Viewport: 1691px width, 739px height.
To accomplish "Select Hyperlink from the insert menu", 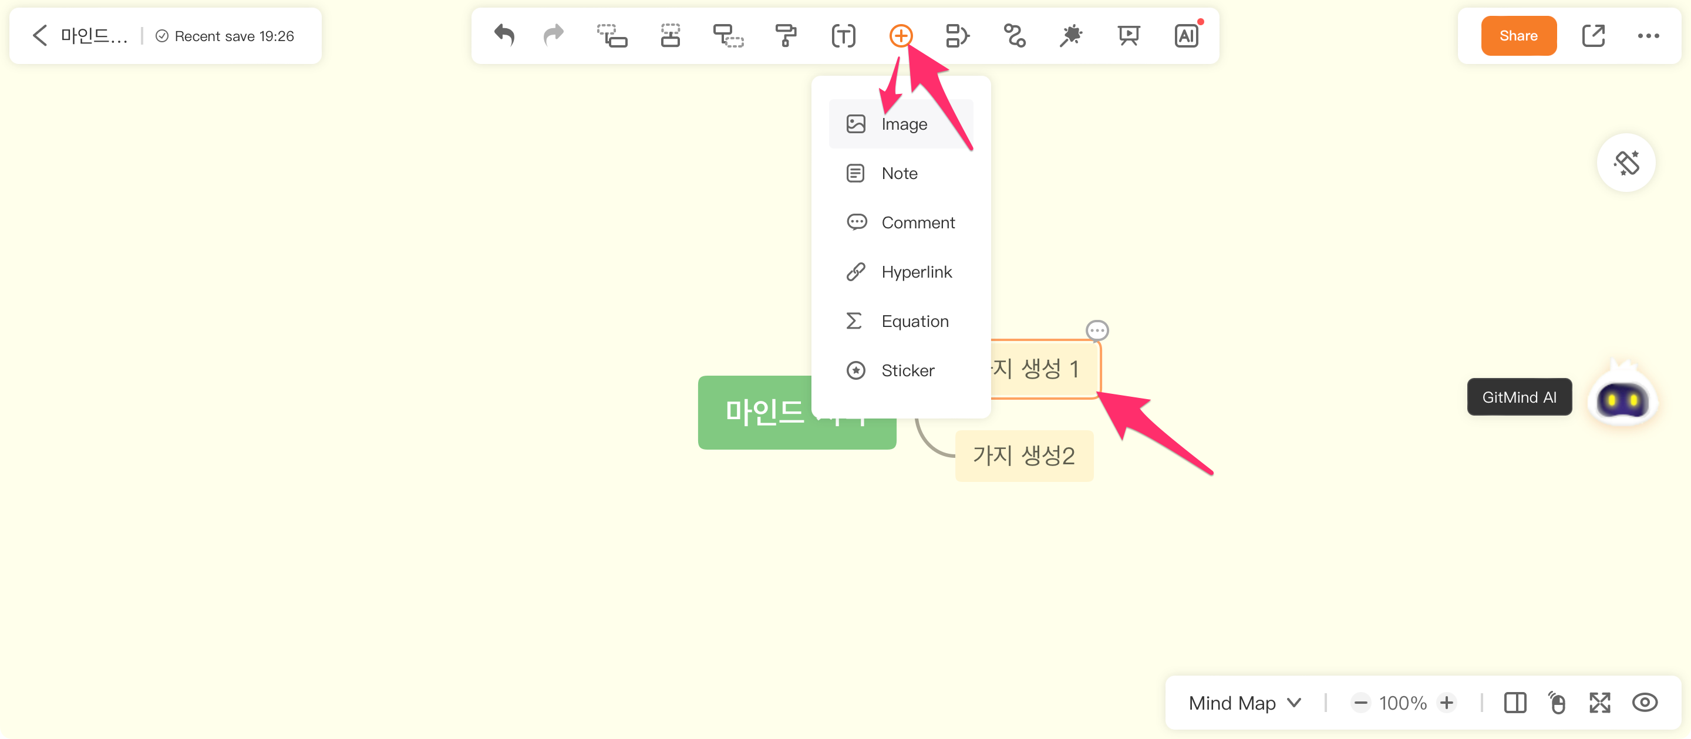I will [x=916, y=272].
